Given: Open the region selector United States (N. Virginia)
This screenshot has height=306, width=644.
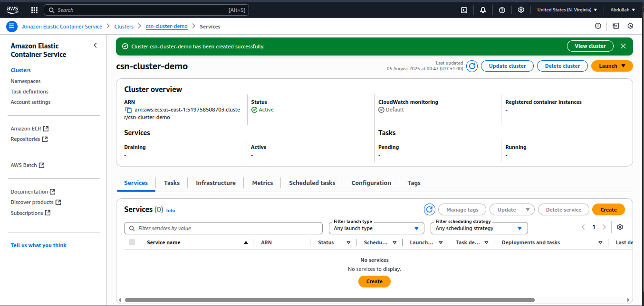Looking at the screenshot, I should (x=567, y=10).
